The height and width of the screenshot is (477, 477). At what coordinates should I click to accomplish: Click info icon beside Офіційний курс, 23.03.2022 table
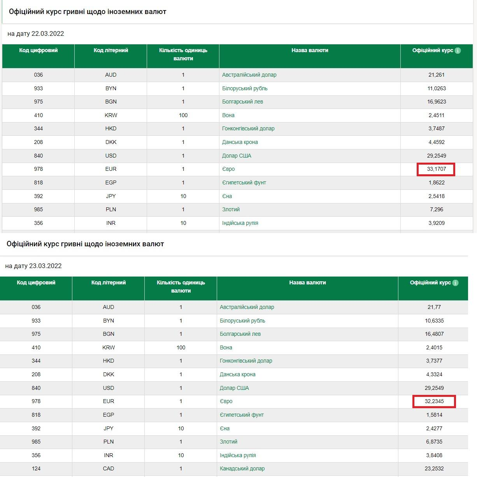click(x=455, y=283)
